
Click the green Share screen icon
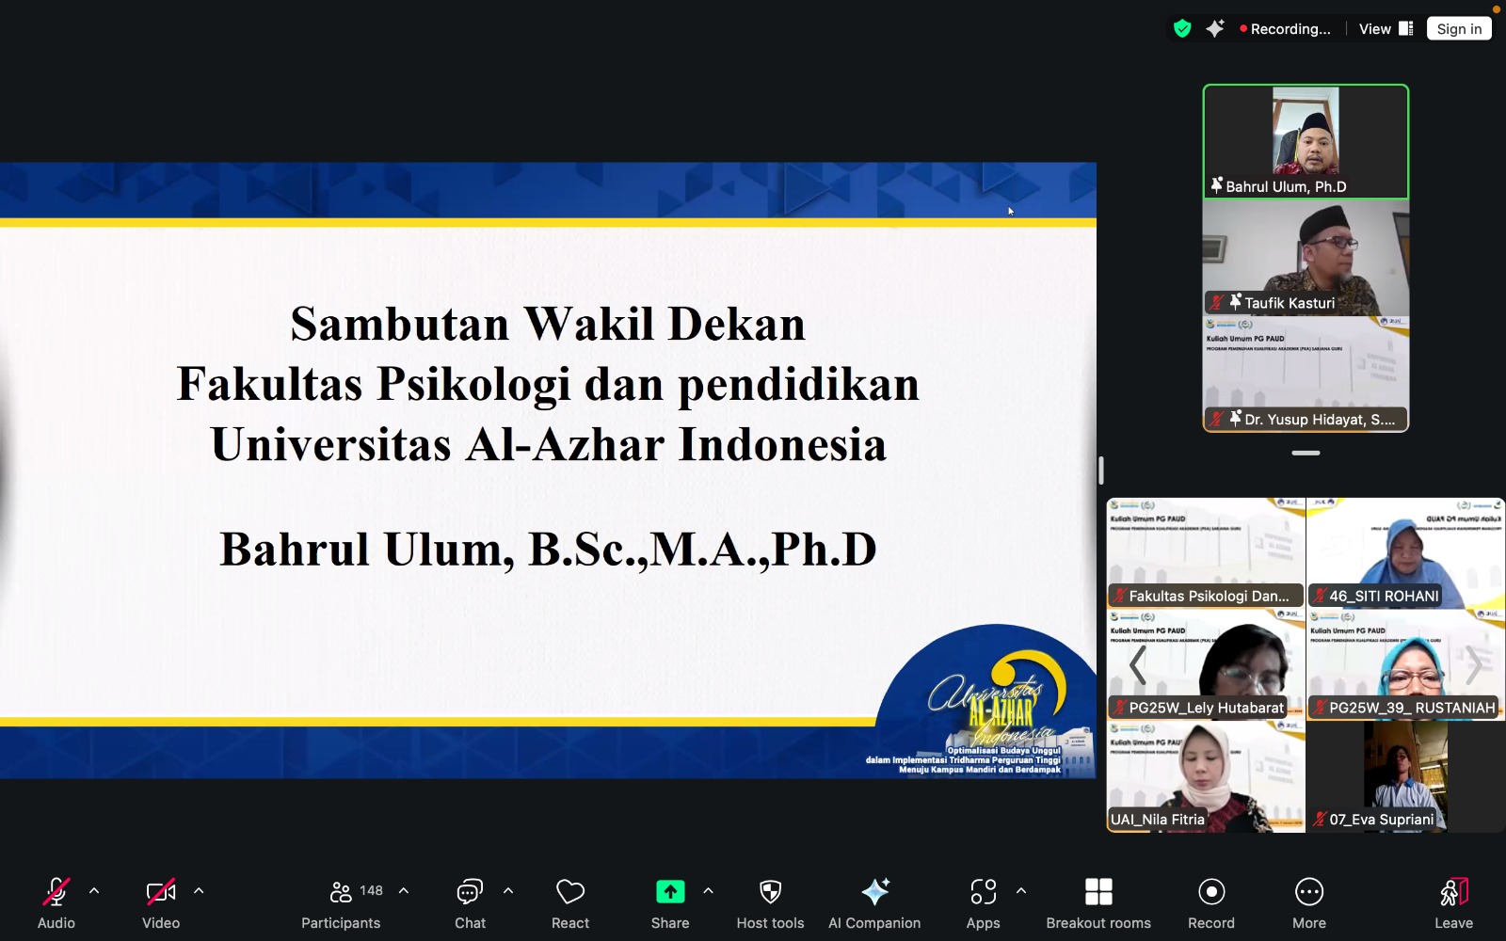[669, 892]
